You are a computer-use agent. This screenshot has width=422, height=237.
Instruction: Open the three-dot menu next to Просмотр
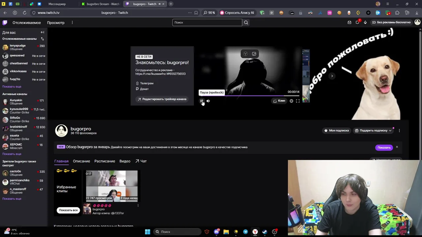pos(72,23)
